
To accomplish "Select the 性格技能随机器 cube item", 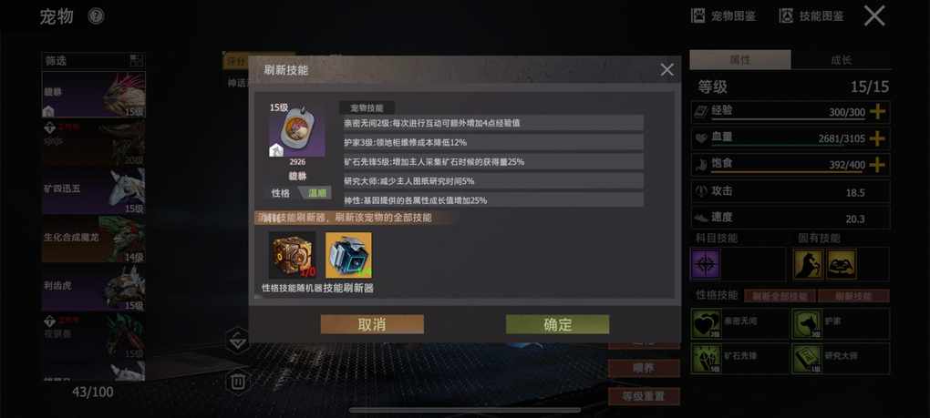I will coord(292,255).
